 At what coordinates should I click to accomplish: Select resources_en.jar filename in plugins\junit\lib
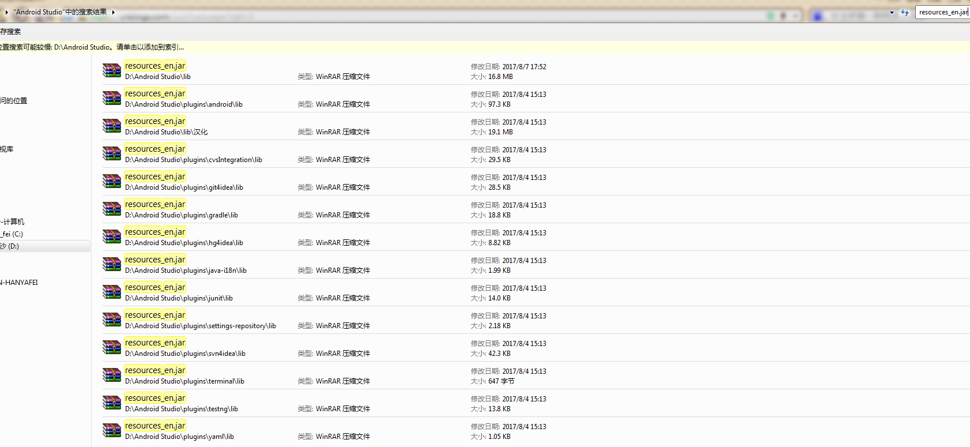tap(155, 287)
